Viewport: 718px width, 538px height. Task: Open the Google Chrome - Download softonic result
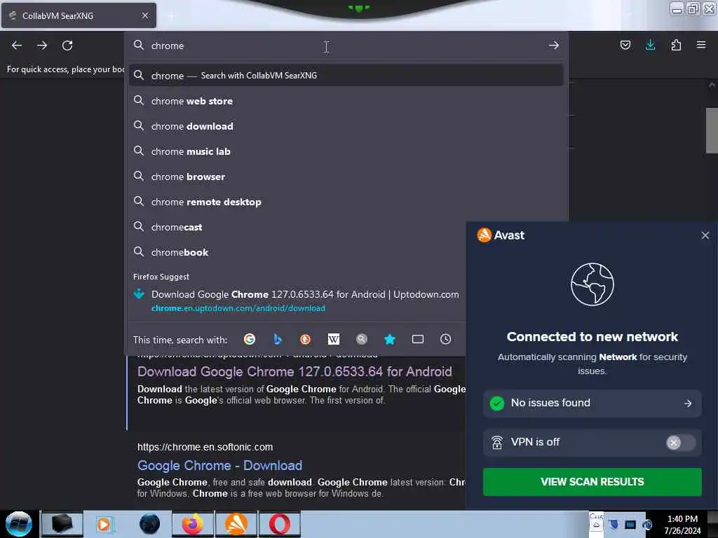coord(219,465)
